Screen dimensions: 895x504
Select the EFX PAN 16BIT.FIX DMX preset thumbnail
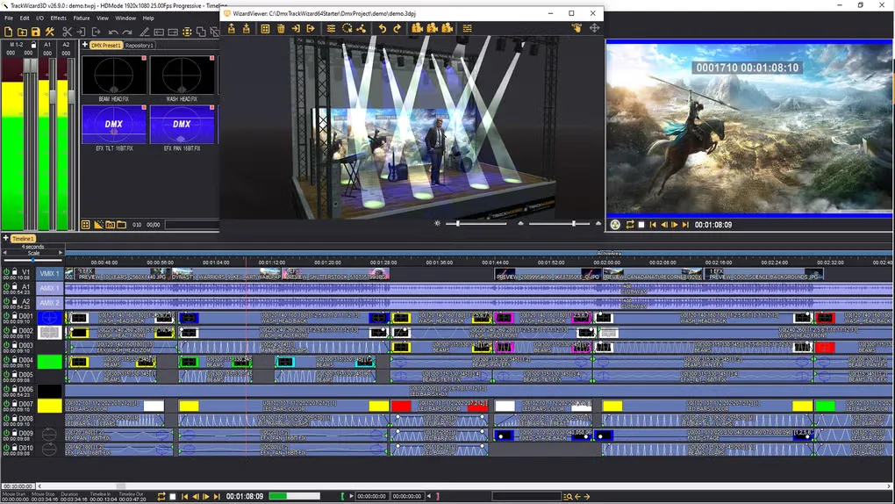click(183, 124)
